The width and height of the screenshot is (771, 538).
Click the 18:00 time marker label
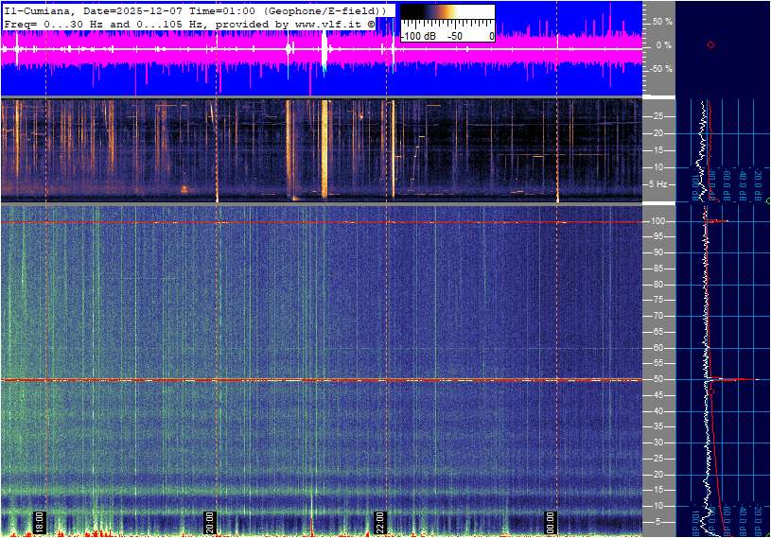[40, 522]
